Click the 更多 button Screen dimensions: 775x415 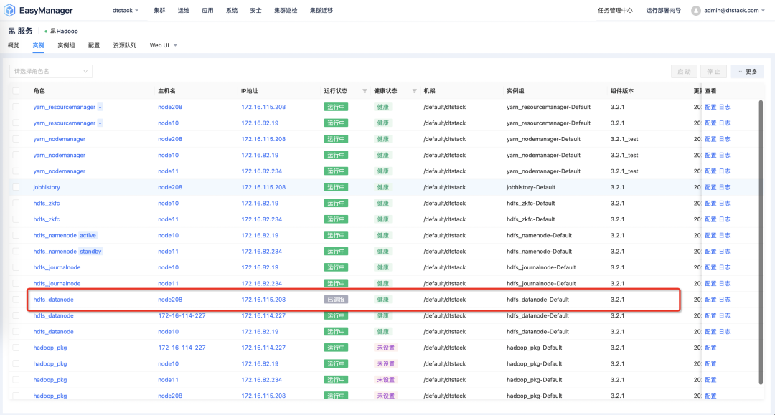(747, 72)
